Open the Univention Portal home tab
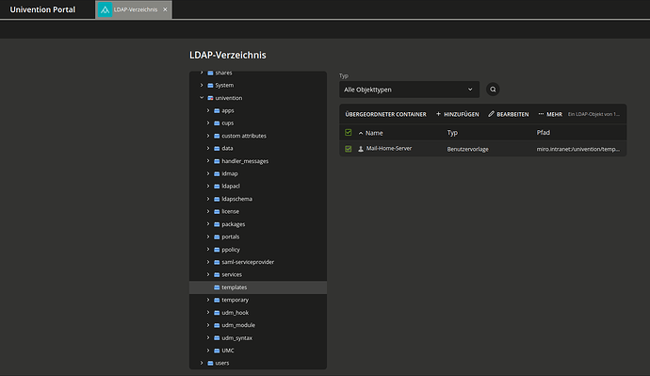The image size is (650, 376). [42, 9]
